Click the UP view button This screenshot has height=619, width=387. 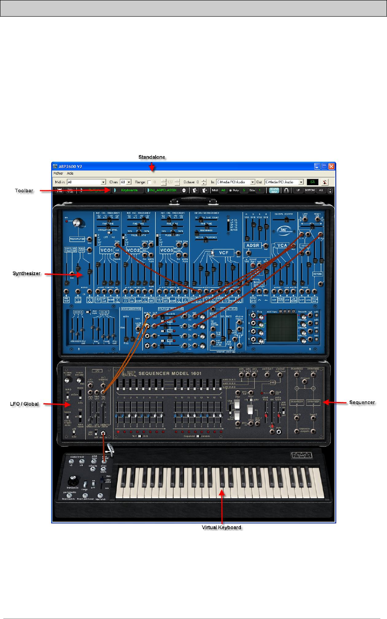pyautogui.click(x=298, y=190)
